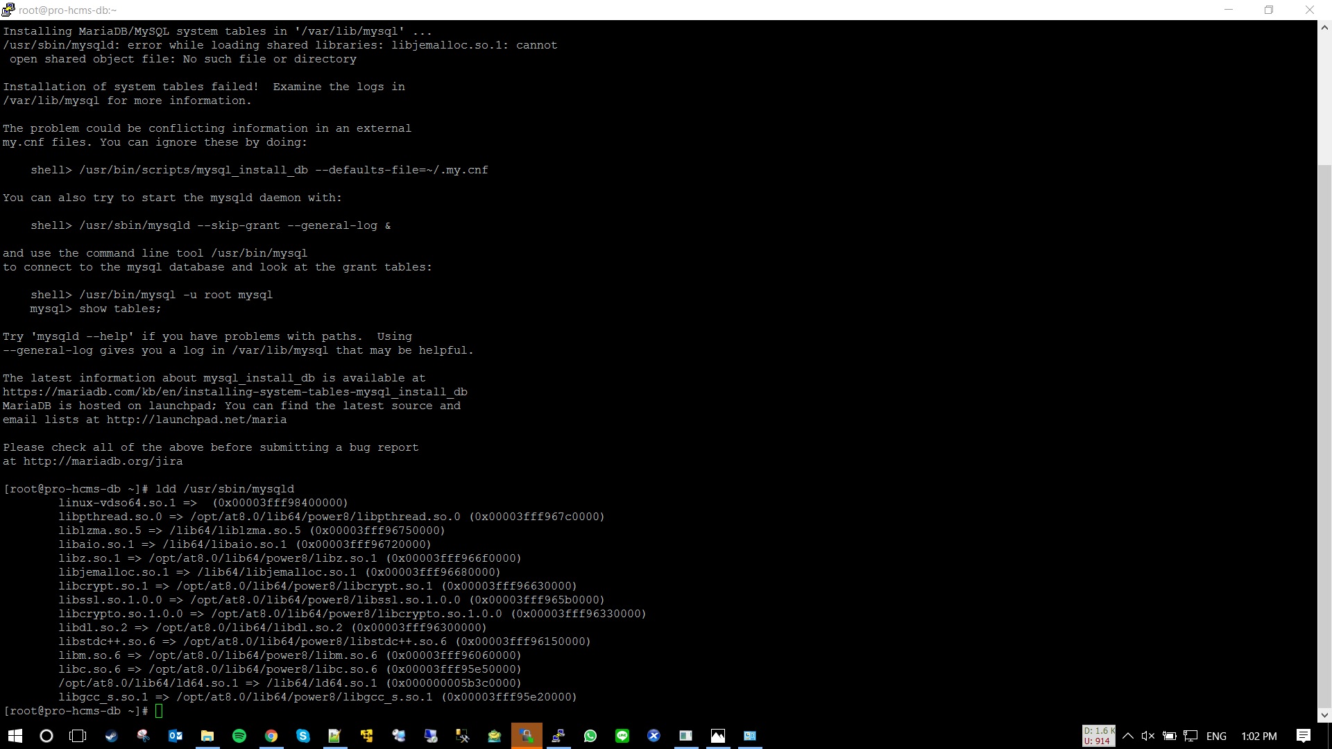Open Steam from the taskbar
The image size is (1332, 749).
point(111,736)
